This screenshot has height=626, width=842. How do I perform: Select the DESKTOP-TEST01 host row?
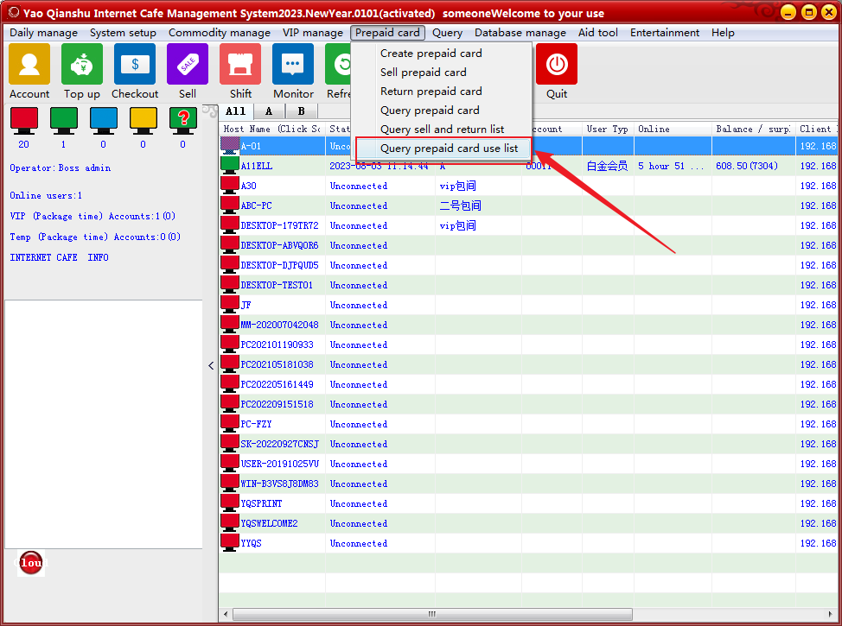coord(277,285)
